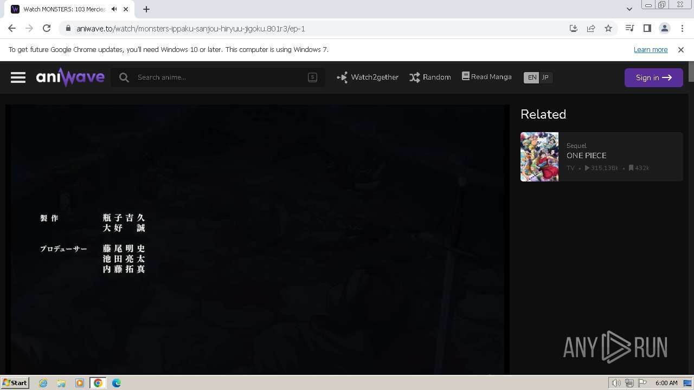Image resolution: width=694 pixels, height=390 pixels.
Task: Toggle the Chrome side panel
Action: point(647,28)
